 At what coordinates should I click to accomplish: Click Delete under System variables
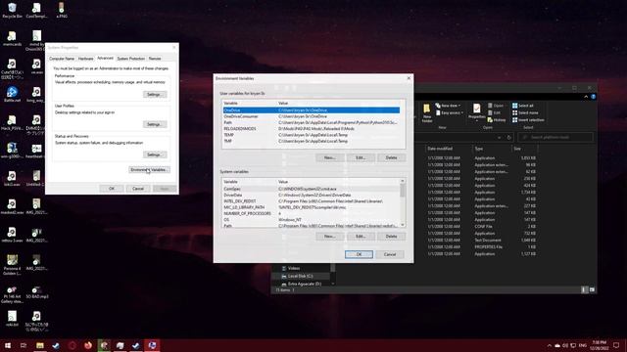pyautogui.click(x=391, y=237)
